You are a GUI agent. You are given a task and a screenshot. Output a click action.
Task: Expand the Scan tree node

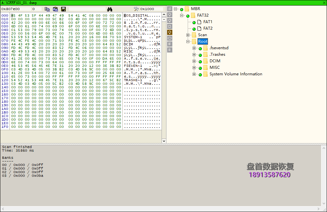[187, 35]
